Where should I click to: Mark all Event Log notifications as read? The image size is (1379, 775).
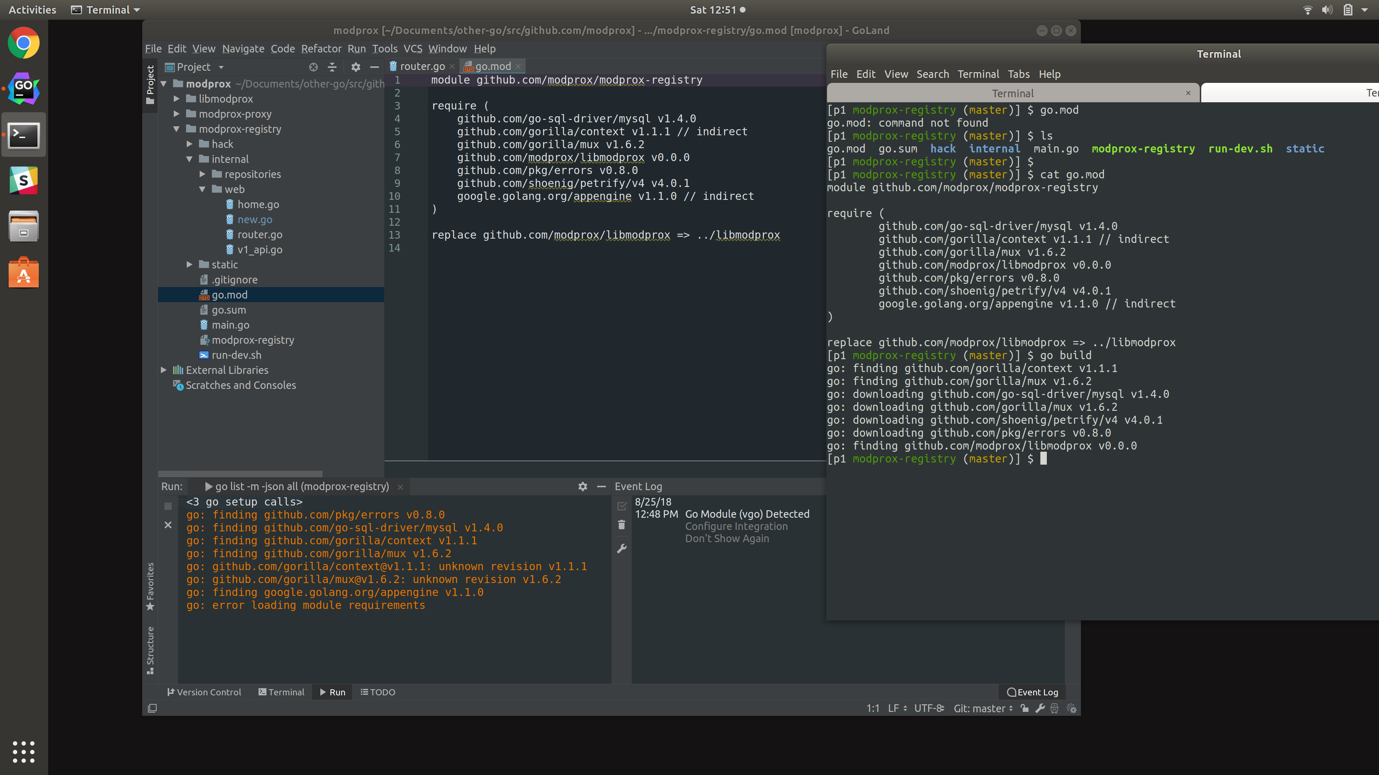point(622,506)
